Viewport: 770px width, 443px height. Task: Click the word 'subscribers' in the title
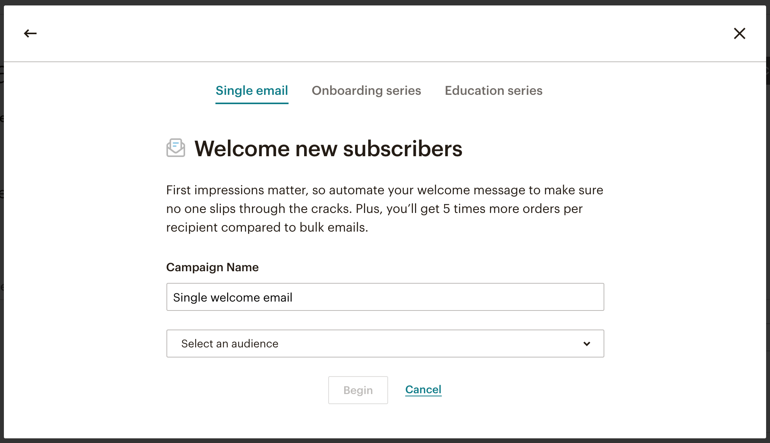[402, 148]
